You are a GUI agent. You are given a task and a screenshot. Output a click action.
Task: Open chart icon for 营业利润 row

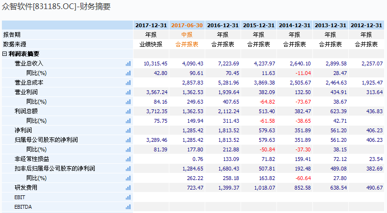(128, 92)
